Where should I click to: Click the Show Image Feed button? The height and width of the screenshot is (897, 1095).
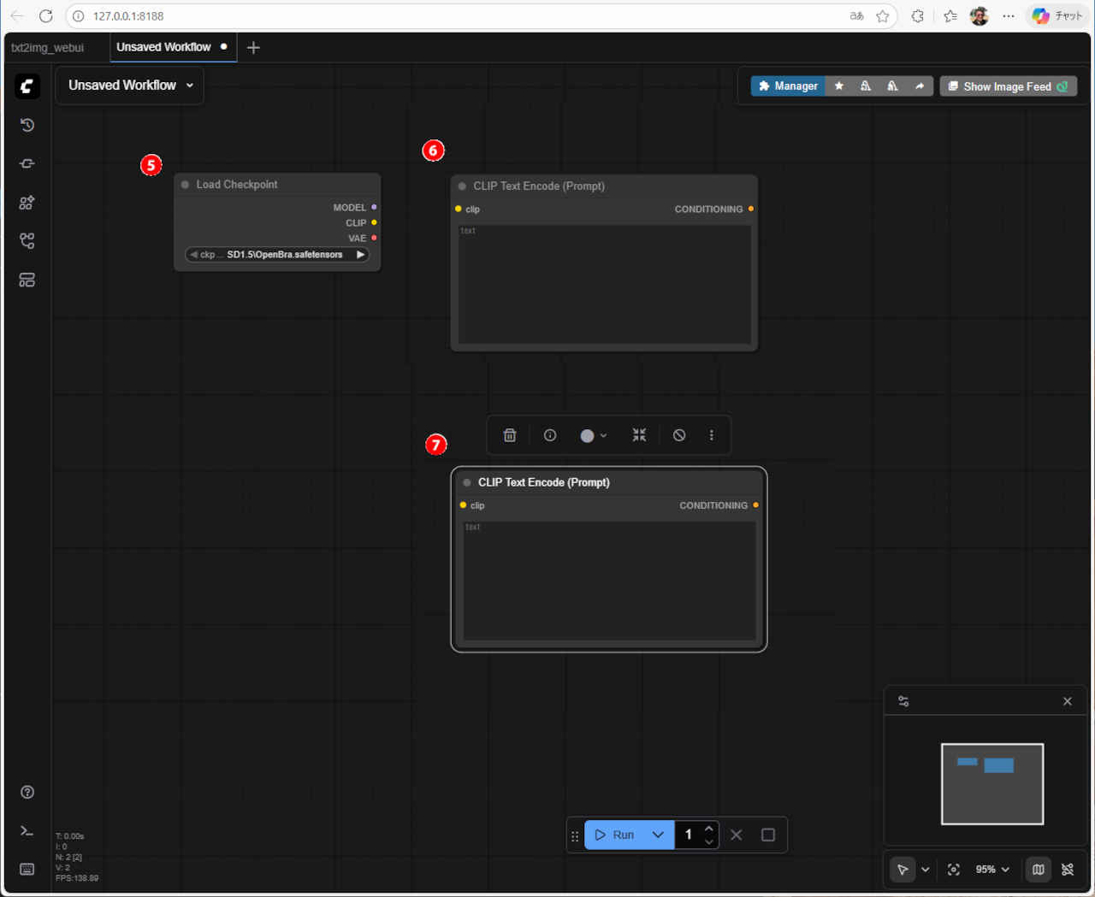[x=1008, y=86]
